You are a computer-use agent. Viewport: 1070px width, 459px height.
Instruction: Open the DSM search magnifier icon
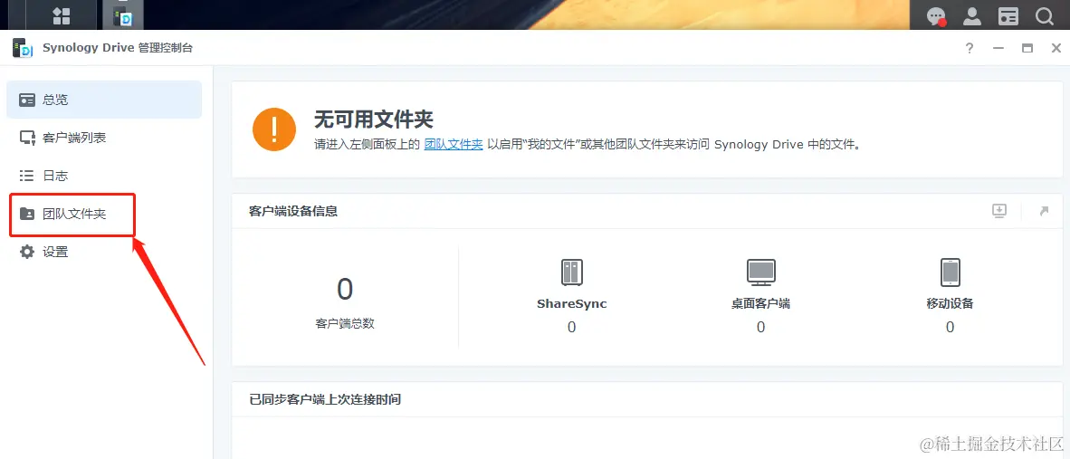click(x=1044, y=16)
